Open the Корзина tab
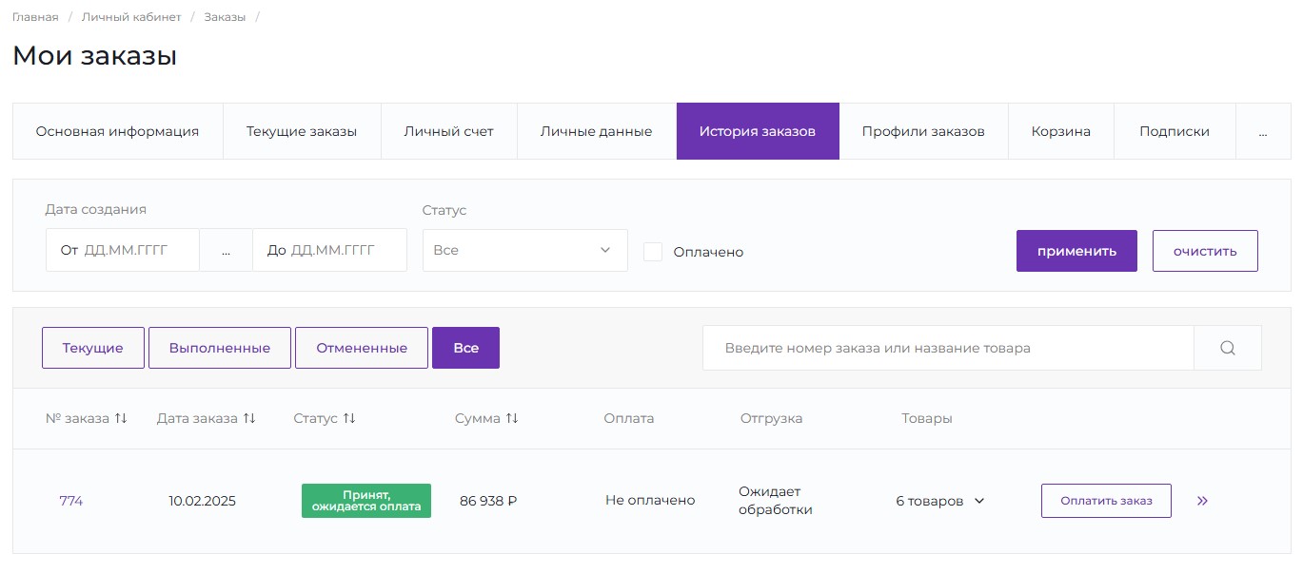This screenshot has width=1303, height=573. (x=1060, y=131)
